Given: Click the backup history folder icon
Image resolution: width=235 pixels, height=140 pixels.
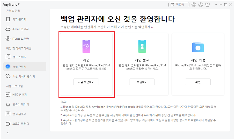Looking at the screenshot, I should (198, 47).
